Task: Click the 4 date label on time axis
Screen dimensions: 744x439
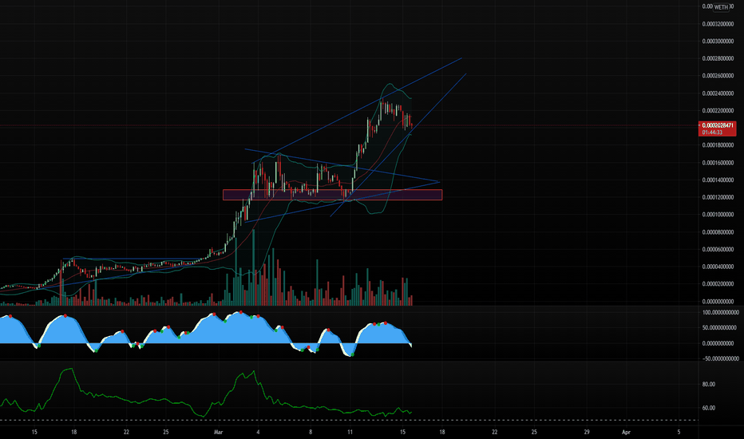Action: (x=258, y=432)
